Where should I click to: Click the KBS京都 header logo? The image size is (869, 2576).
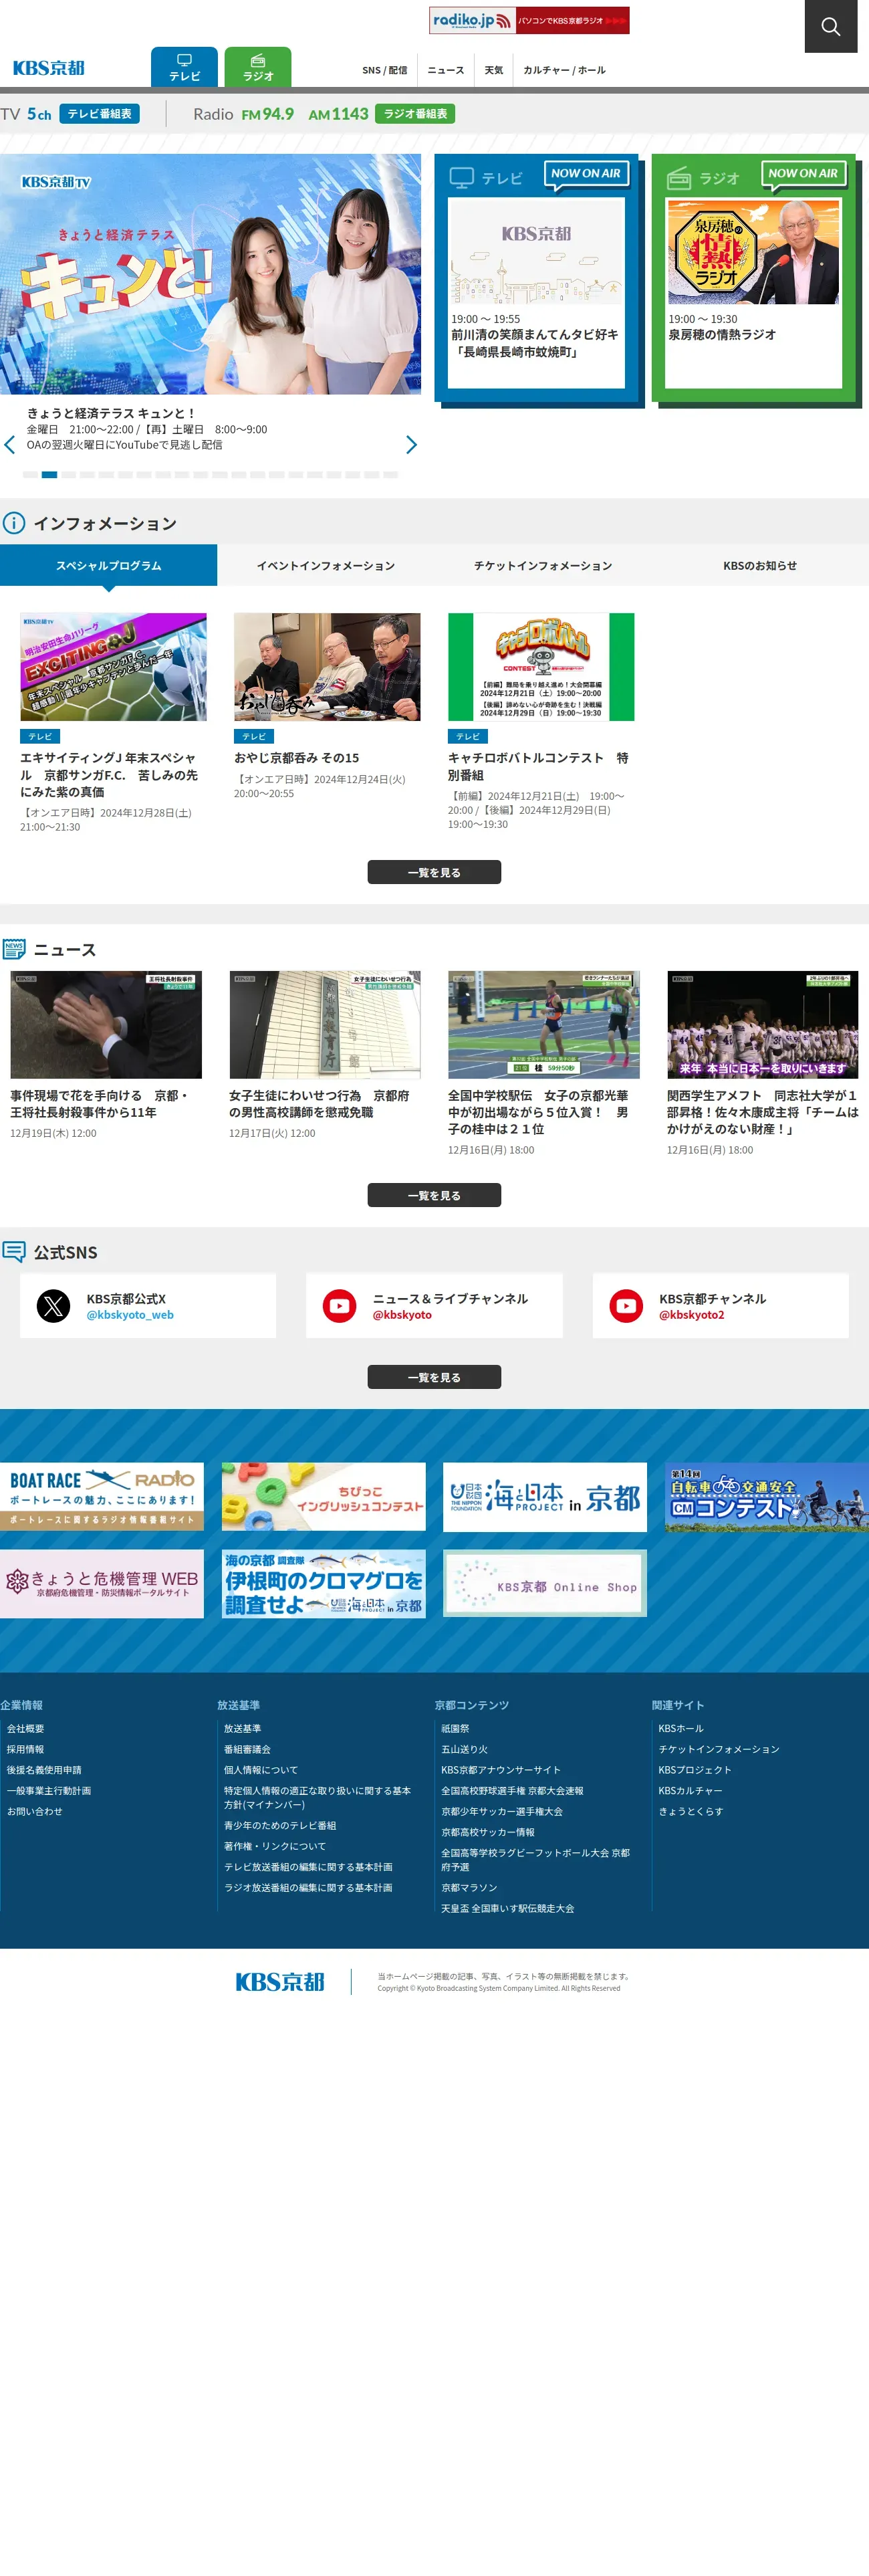[x=48, y=68]
